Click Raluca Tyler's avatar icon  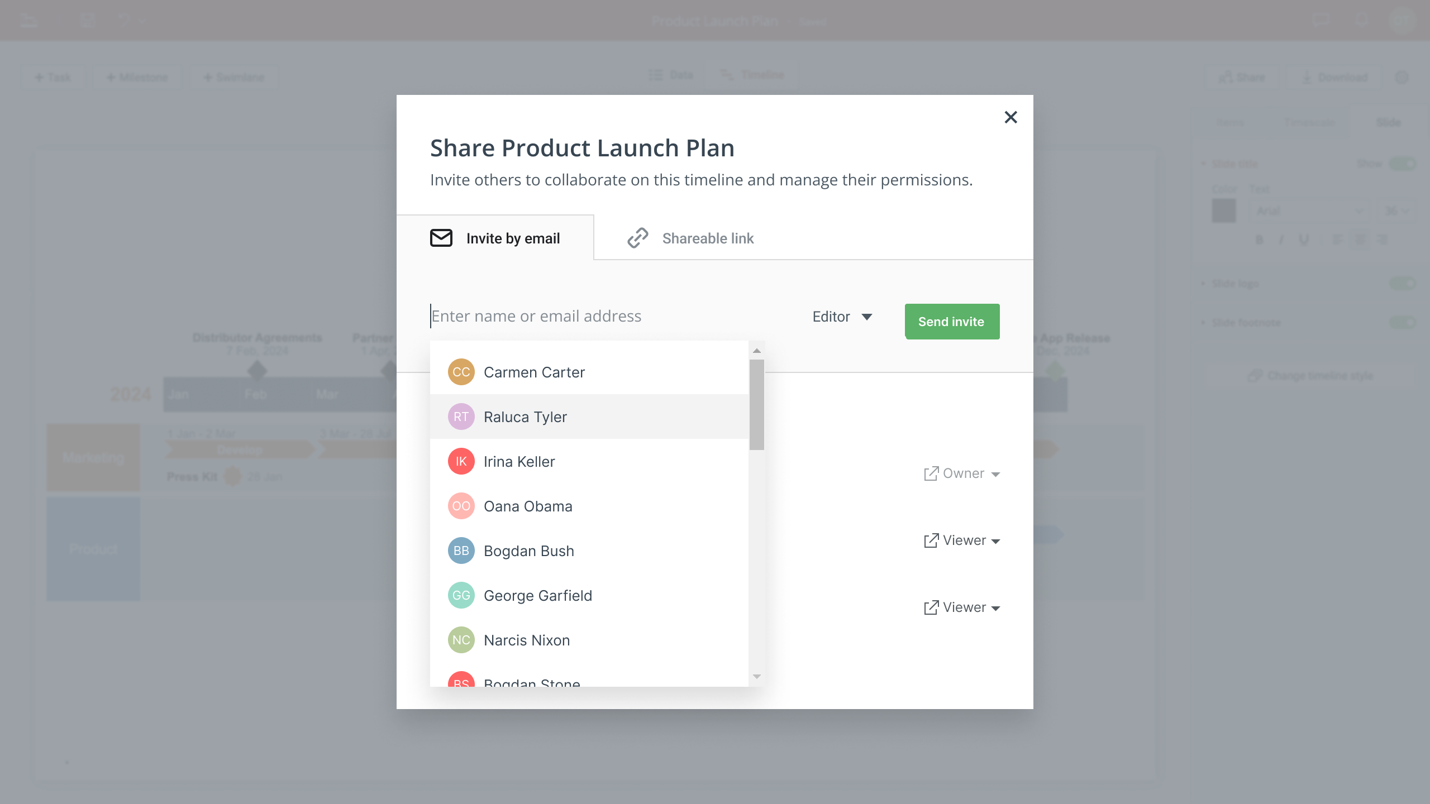460,416
